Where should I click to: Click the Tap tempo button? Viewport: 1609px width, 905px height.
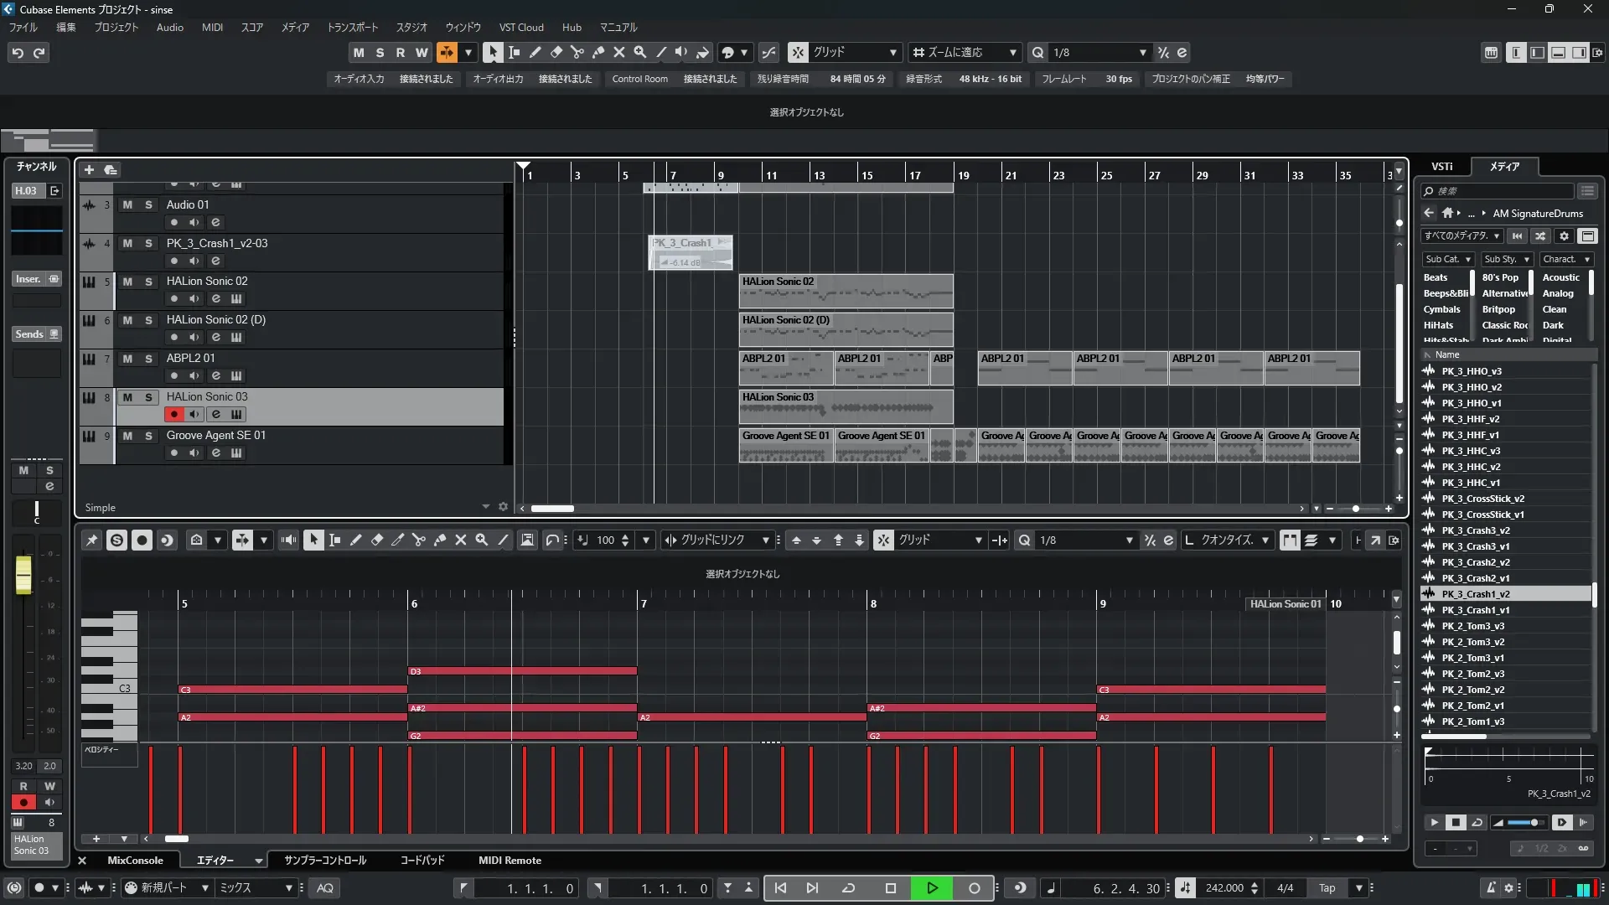tap(1327, 888)
